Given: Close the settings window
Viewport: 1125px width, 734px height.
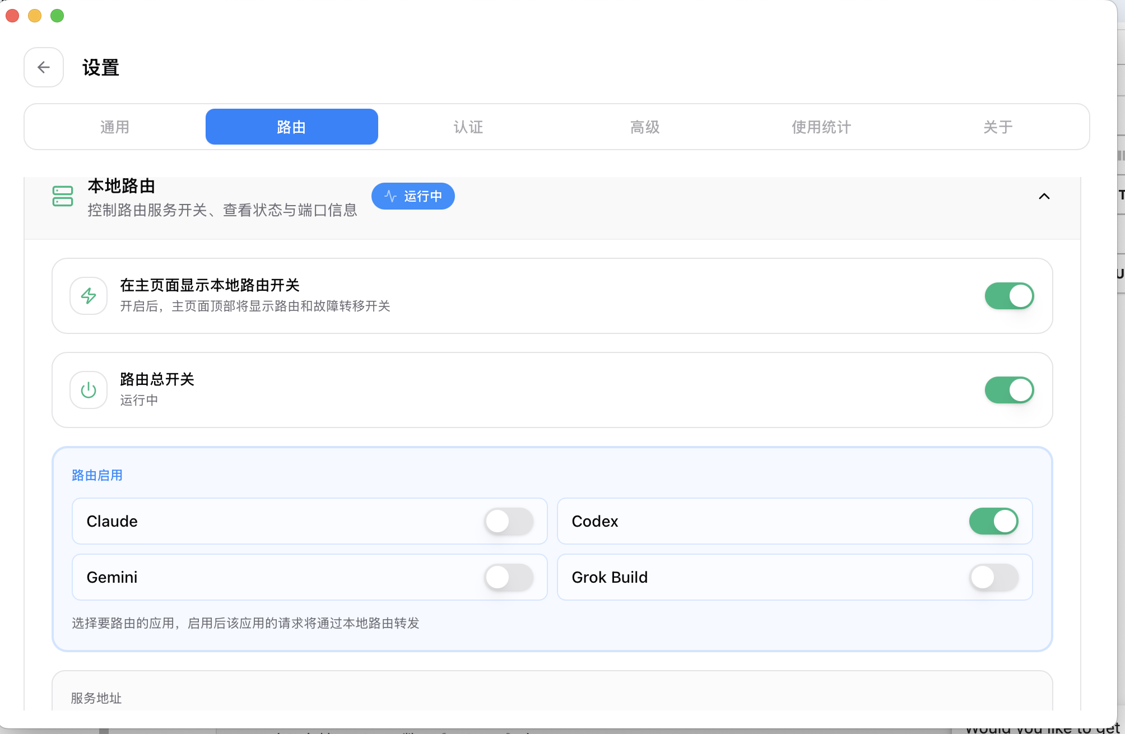Looking at the screenshot, I should [x=12, y=16].
